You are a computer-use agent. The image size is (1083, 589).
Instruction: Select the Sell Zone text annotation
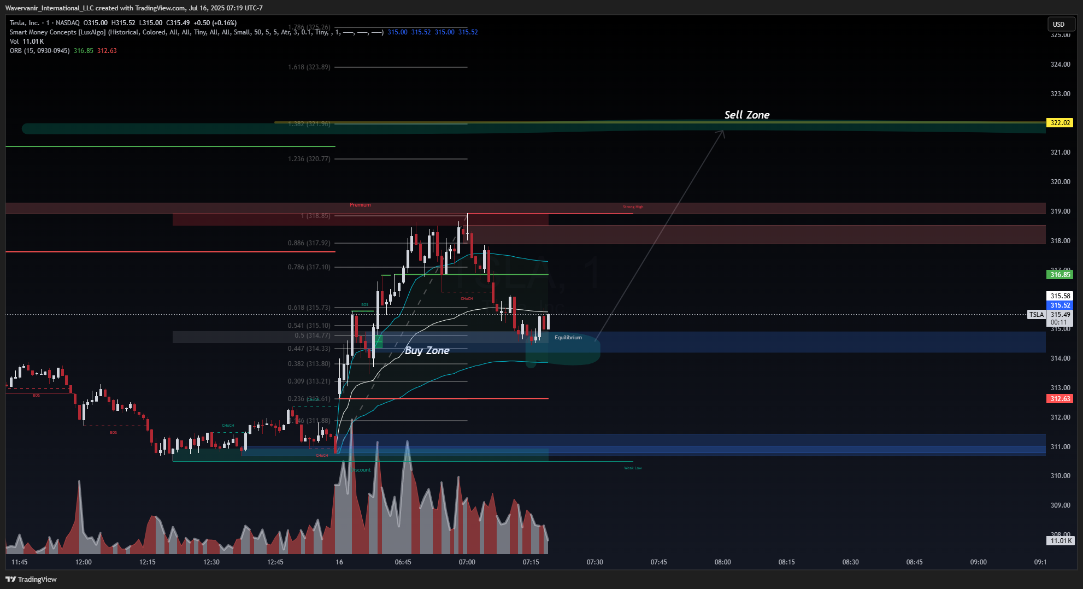pyautogui.click(x=747, y=115)
